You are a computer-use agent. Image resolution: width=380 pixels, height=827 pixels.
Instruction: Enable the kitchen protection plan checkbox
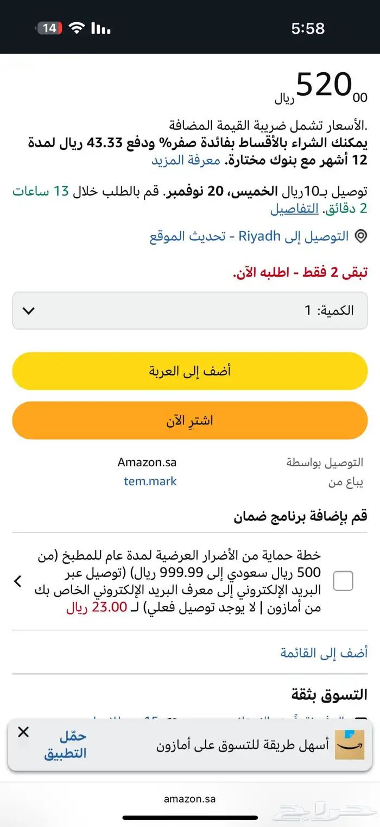point(343,581)
